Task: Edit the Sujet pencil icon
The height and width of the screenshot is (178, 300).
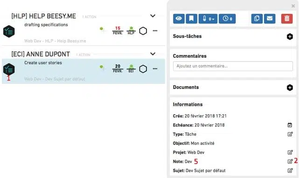Action: (x=290, y=171)
